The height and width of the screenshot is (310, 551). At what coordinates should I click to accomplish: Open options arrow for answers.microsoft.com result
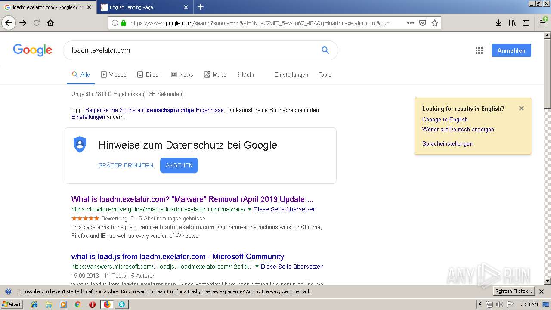[257, 267]
